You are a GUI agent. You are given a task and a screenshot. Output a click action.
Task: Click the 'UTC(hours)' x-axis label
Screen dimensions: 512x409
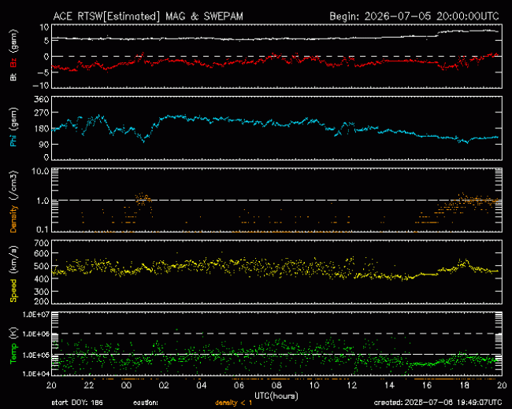click(x=276, y=396)
